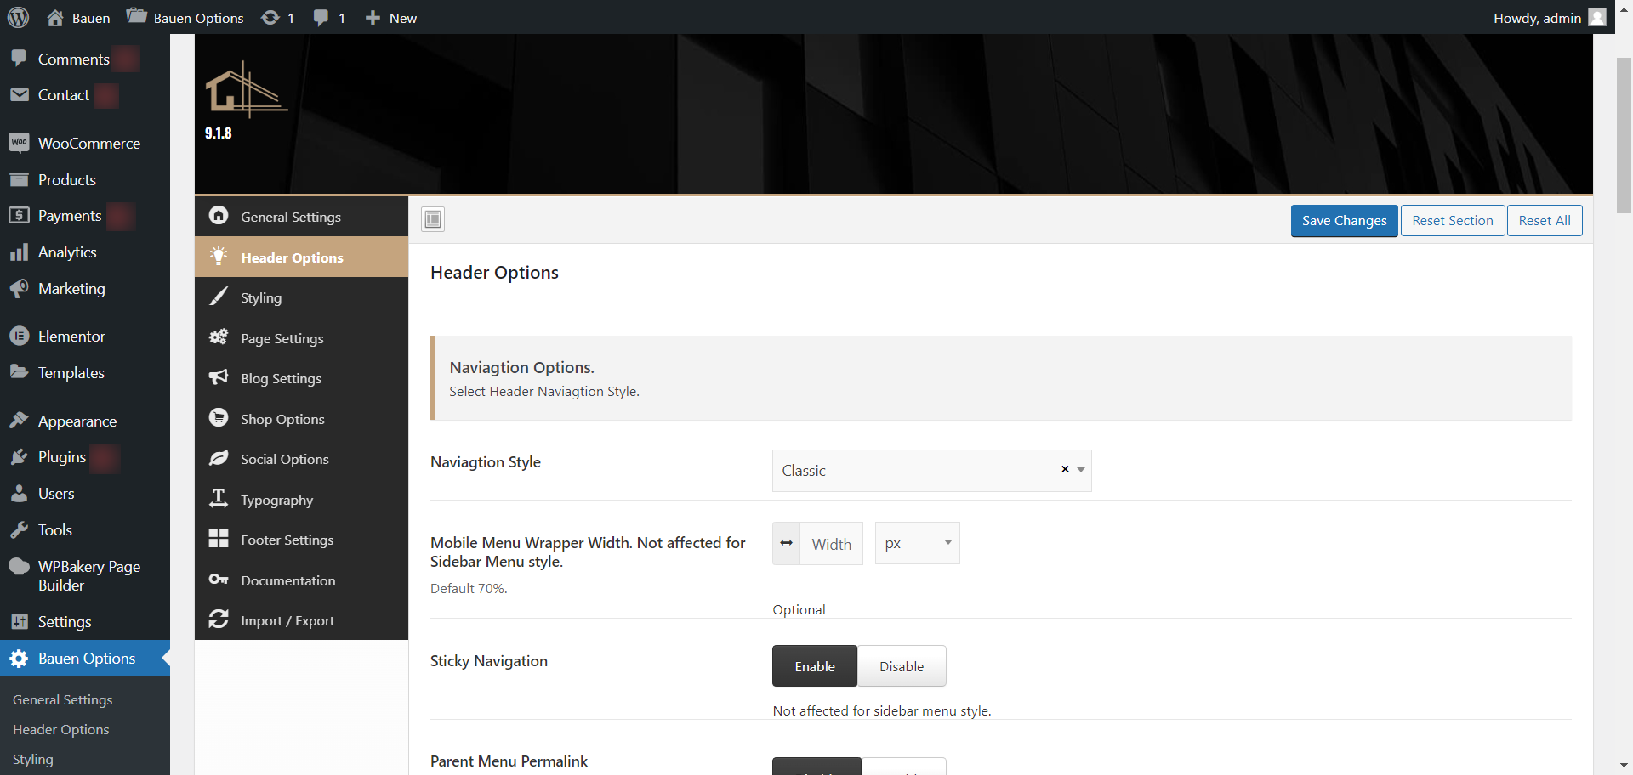The height and width of the screenshot is (775, 1633).
Task: Click the Users person icon
Action: click(19, 494)
